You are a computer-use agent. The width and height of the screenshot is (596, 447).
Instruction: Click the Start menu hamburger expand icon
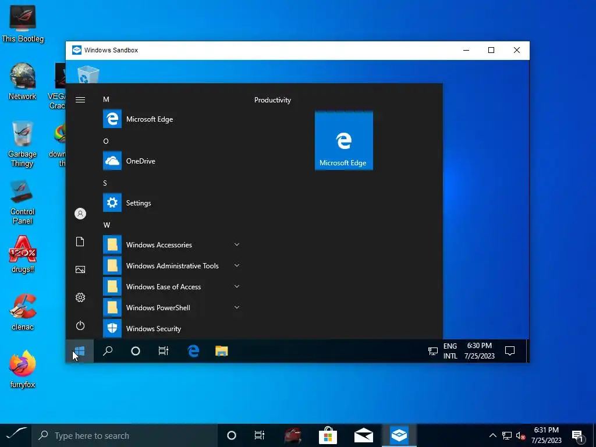[80, 100]
